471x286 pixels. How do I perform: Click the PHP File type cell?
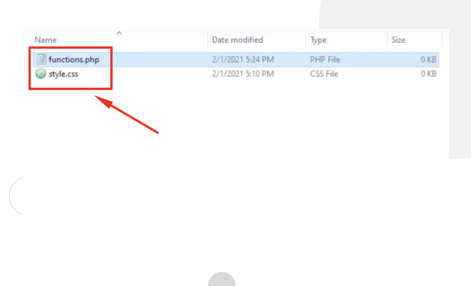coord(325,60)
